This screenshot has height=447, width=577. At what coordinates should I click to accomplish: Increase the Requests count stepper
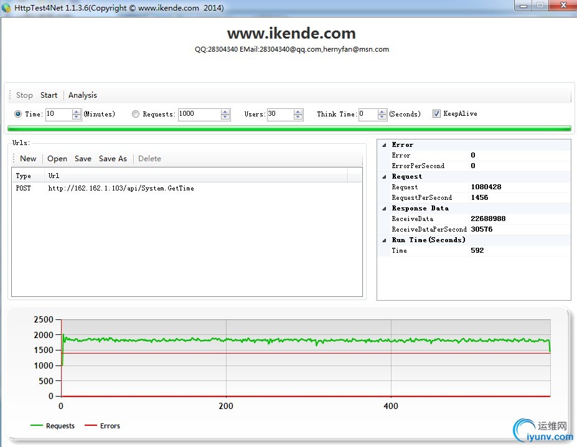(225, 111)
